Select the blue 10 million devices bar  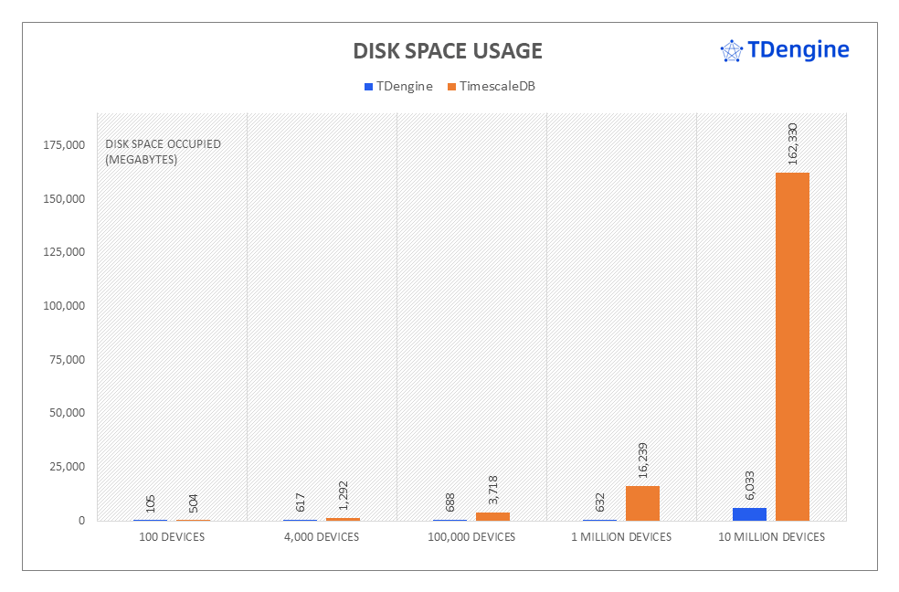(750, 514)
